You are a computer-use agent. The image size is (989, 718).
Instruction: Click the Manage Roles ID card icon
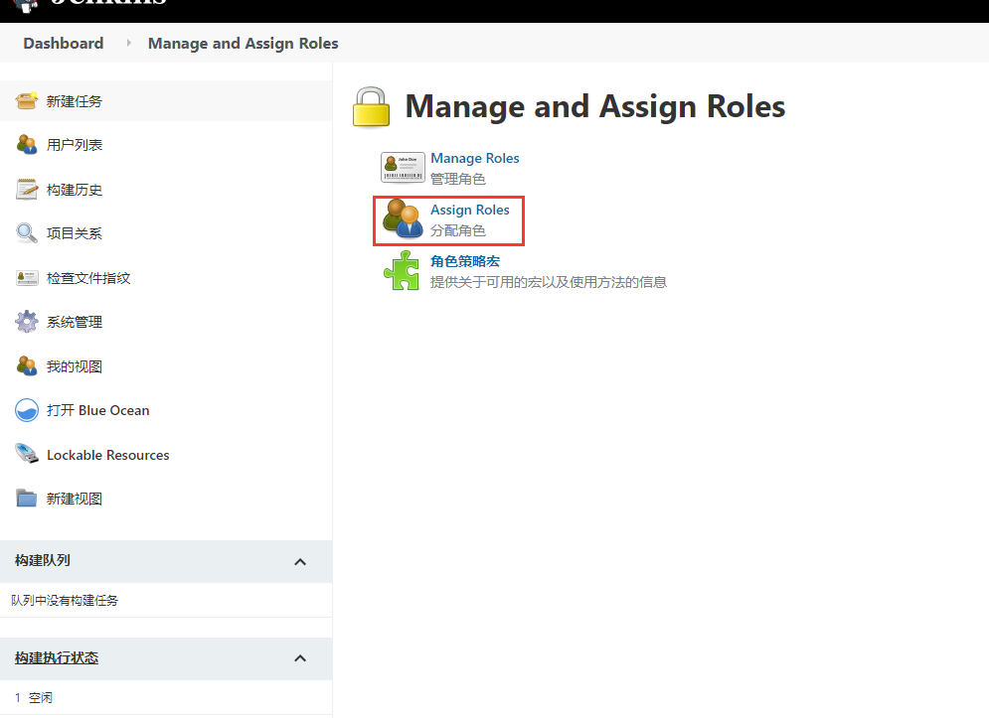tap(403, 168)
